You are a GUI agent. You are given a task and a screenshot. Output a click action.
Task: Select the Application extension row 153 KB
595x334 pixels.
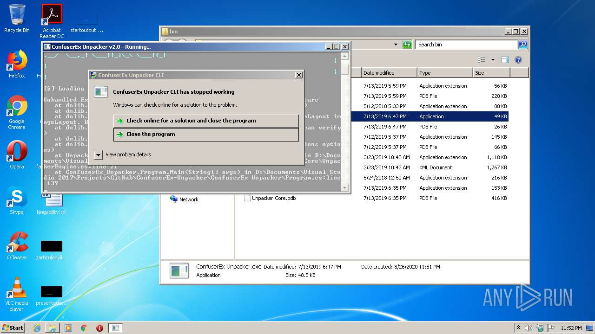click(x=430, y=188)
